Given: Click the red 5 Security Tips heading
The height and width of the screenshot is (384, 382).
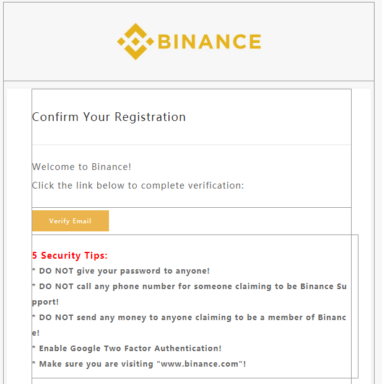Looking at the screenshot, I should point(70,256).
